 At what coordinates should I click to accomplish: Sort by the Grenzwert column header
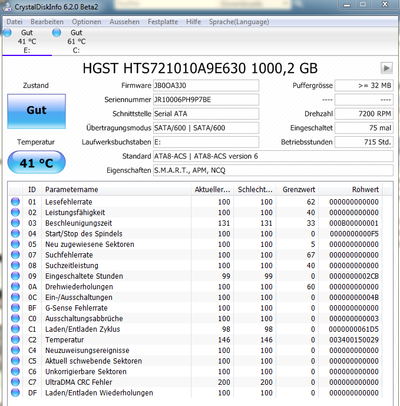297,190
